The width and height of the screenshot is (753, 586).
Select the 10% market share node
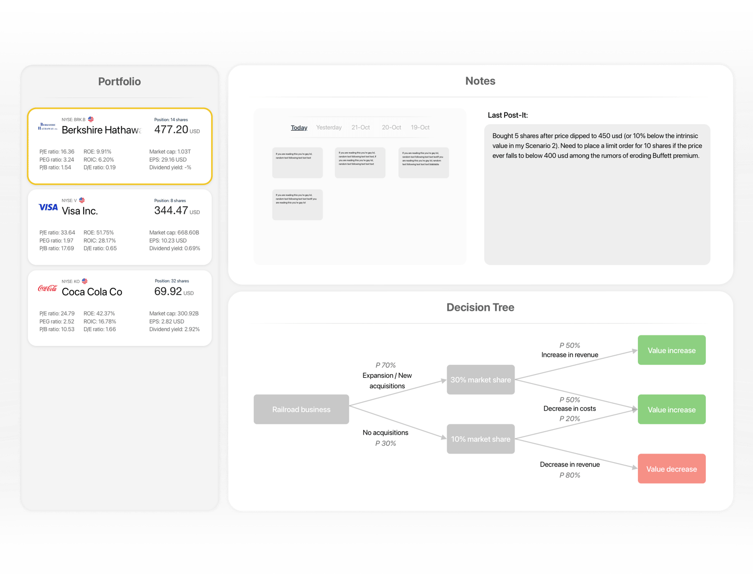(481, 439)
